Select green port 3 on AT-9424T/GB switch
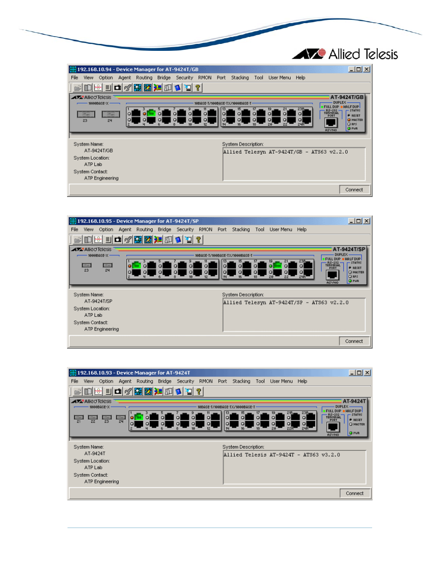This screenshot has height=571, width=441. click(151, 113)
